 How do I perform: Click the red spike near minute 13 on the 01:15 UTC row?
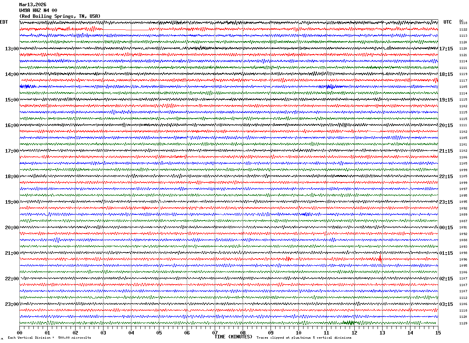pyautogui.click(x=380, y=258)
